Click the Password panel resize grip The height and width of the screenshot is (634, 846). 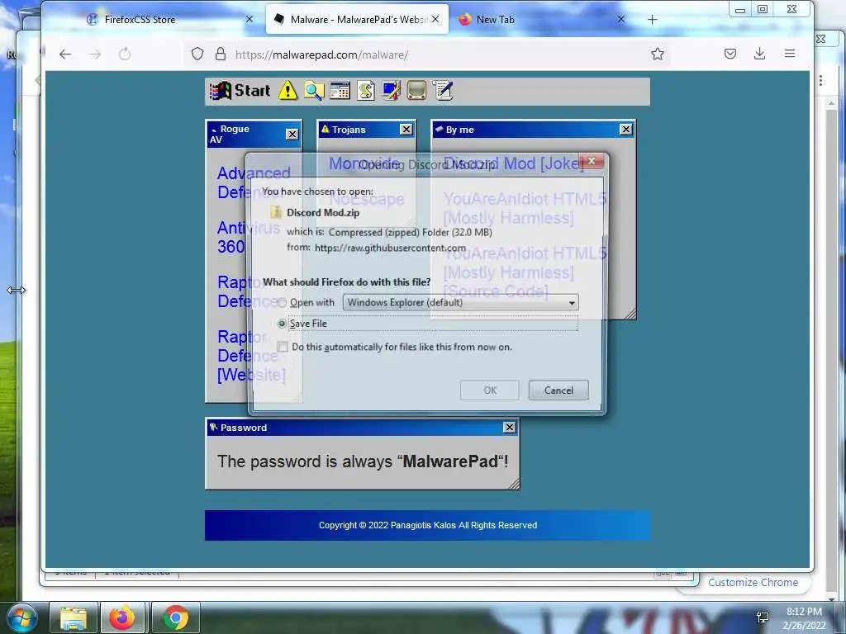[x=514, y=484]
